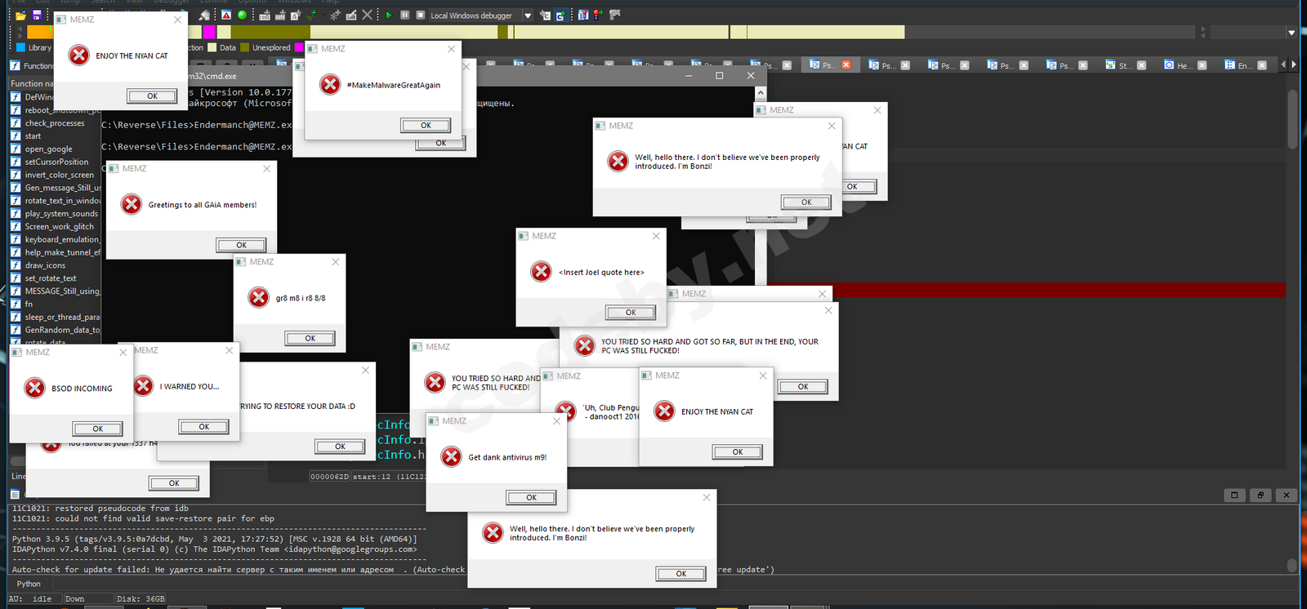This screenshot has height=609, width=1307.
Task: Click the open file folder icon in IDA toolbar
Action: (20, 16)
